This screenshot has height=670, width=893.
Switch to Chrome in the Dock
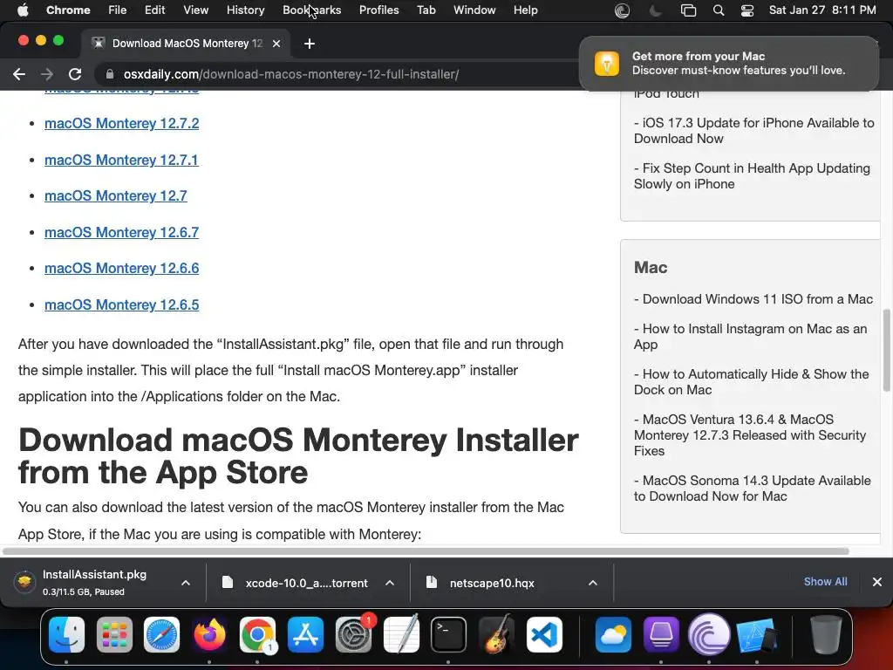coord(257,635)
